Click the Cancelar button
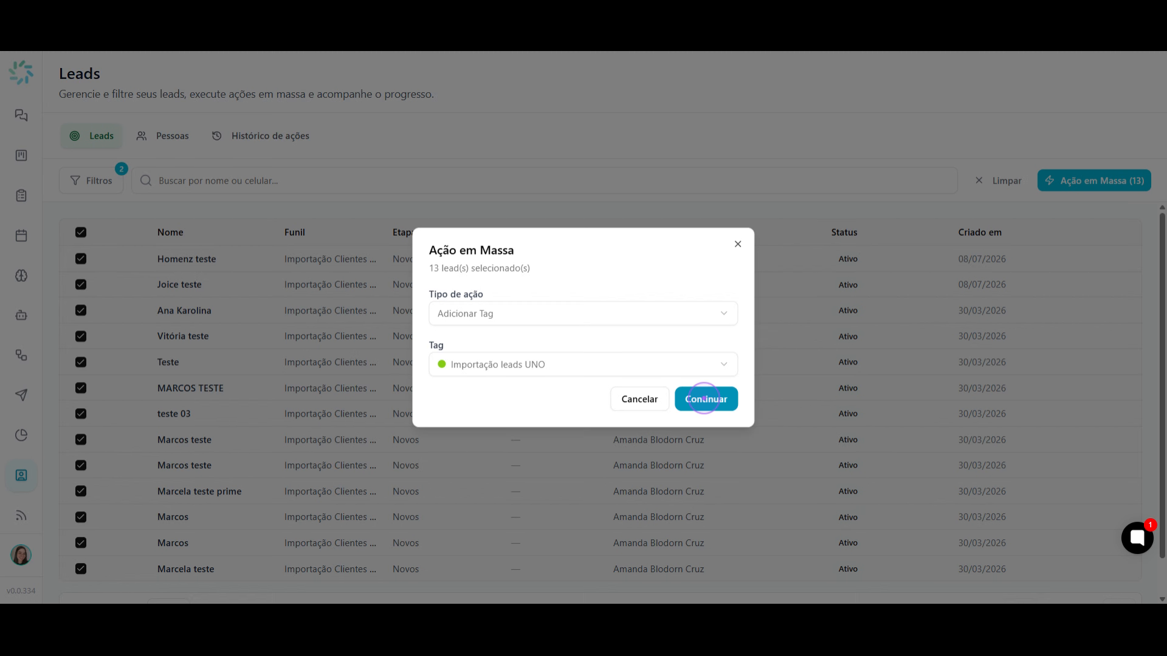The image size is (1167, 656). pyautogui.click(x=639, y=399)
